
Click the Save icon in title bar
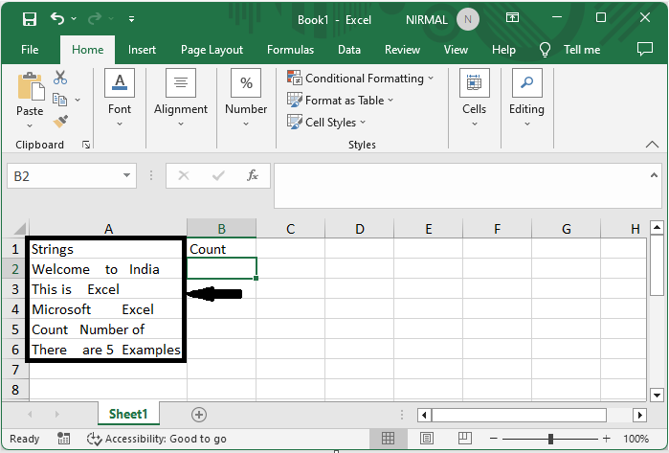(30, 19)
